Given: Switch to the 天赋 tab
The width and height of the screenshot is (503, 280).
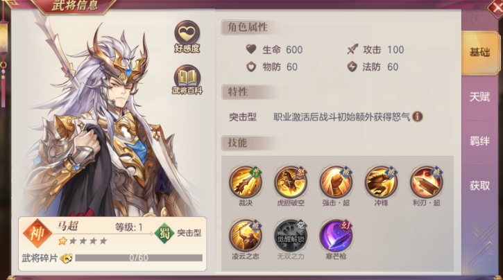Looking at the screenshot, I should click(480, 97).
